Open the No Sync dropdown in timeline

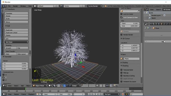(112, 94)
